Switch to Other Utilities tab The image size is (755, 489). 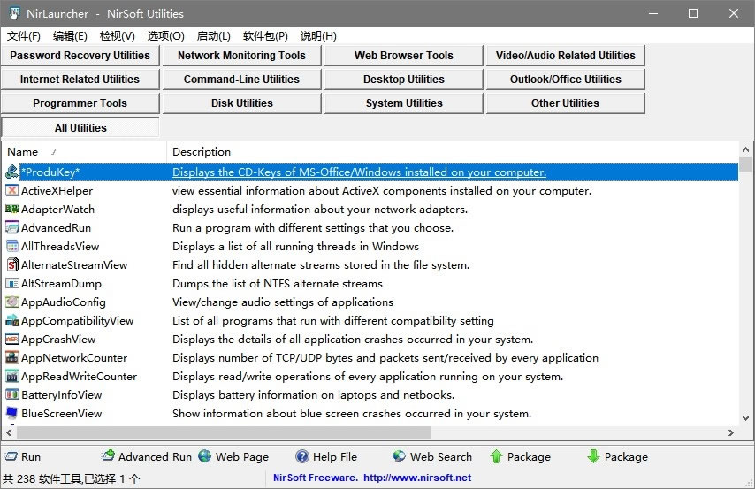[x=565, y=103]
